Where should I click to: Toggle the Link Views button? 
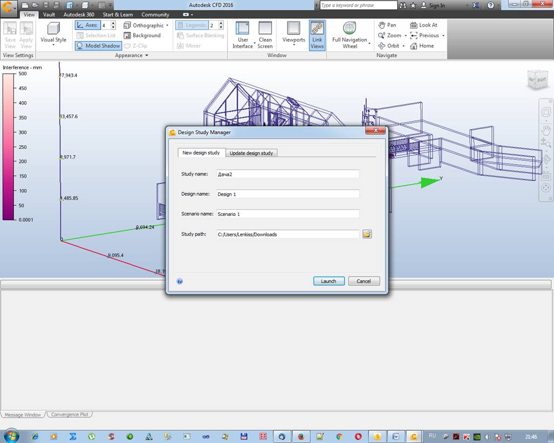317,35
